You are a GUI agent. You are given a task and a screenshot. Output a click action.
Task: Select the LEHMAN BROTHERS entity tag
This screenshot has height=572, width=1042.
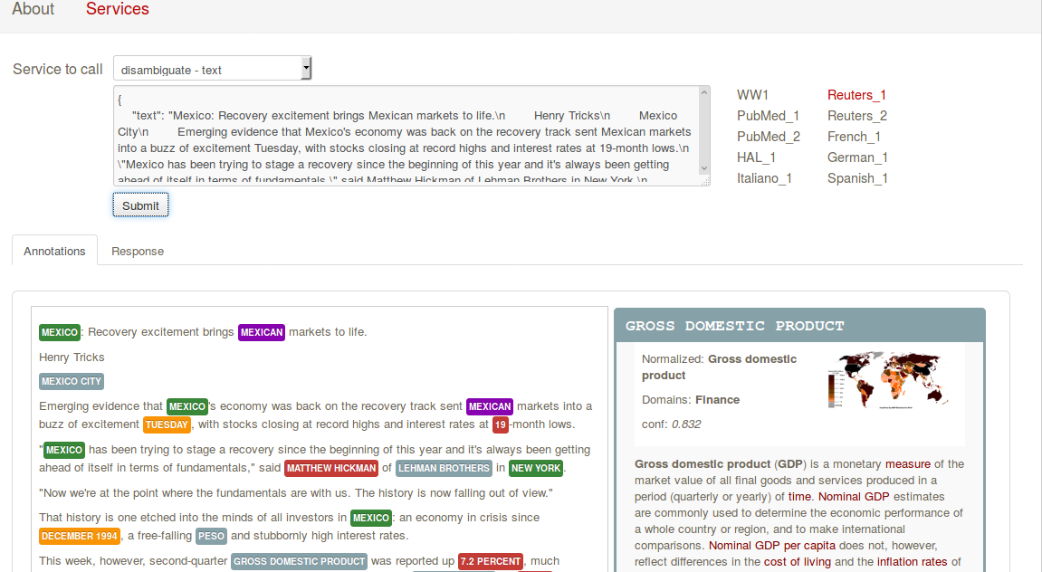444,468
